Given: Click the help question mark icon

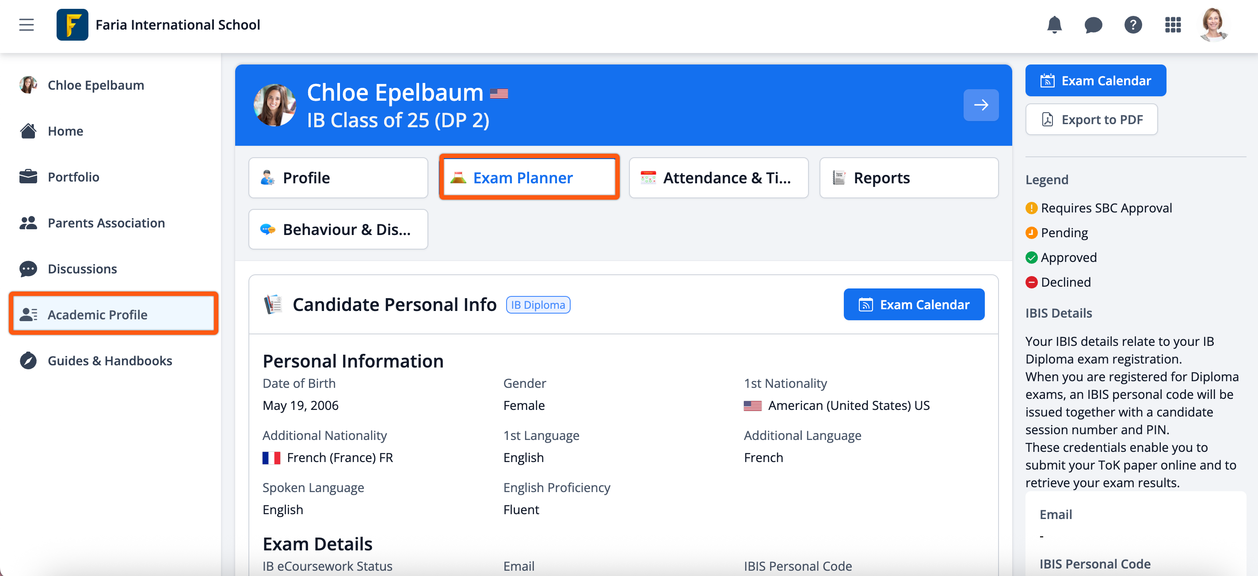Looking at the screenshot, I should 1132,24.
